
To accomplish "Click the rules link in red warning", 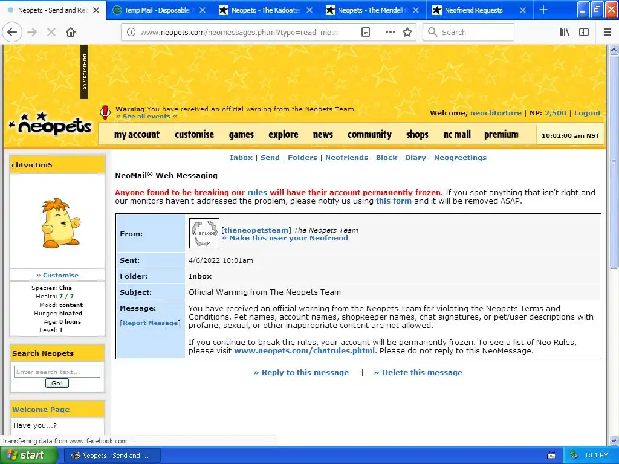I will click(257, 193).
